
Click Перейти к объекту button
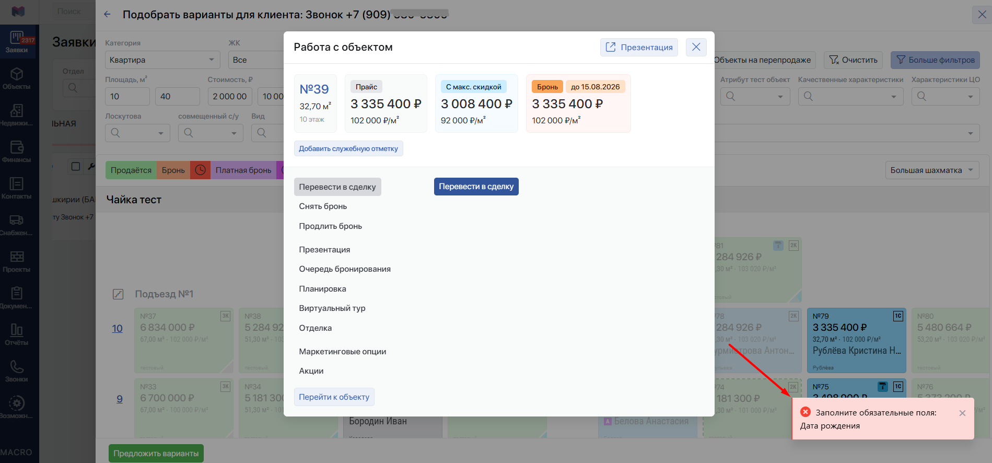tap(334, 397)
